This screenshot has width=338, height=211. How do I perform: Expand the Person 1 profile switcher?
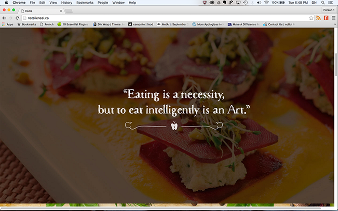pos(328,10)
